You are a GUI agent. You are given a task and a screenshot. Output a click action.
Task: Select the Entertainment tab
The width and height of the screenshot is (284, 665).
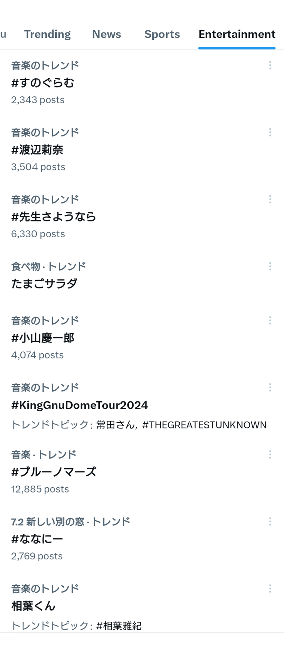tap(237, 34)
